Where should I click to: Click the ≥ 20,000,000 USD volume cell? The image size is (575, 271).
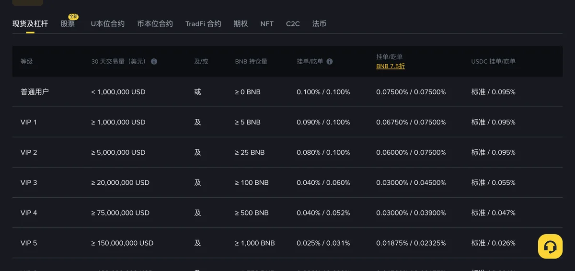pos(120,182)
